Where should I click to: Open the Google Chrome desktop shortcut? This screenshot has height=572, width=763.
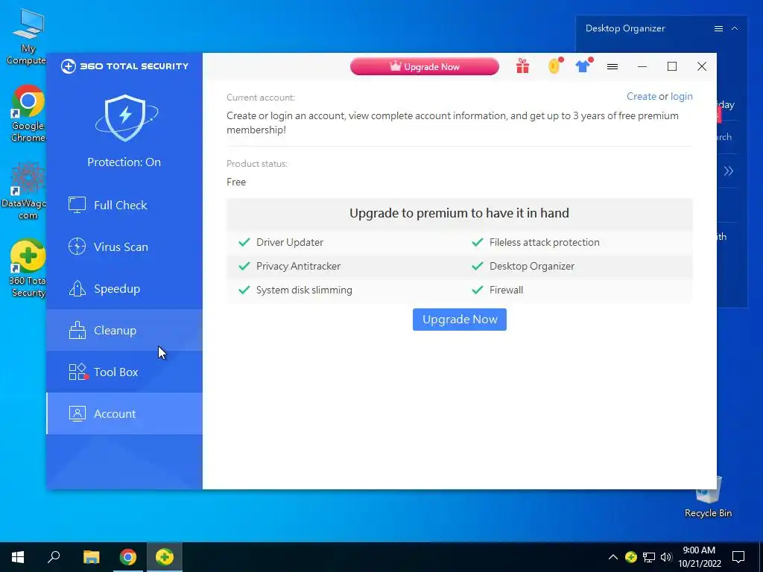pyautogui.click(x=28, y=113)
